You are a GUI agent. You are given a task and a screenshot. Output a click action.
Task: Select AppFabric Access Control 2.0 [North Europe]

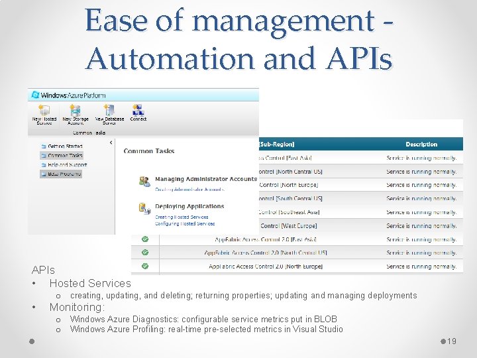click(297, 267)
